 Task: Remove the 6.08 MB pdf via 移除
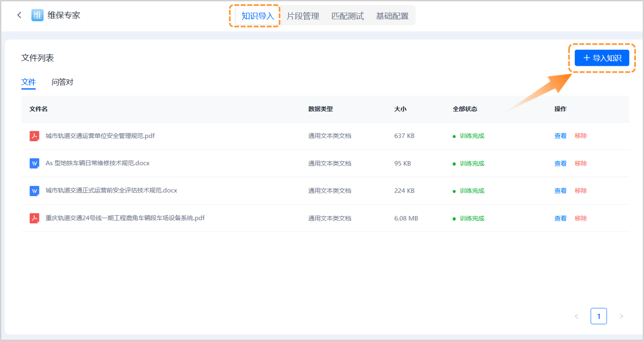click(x=581, y=218)
